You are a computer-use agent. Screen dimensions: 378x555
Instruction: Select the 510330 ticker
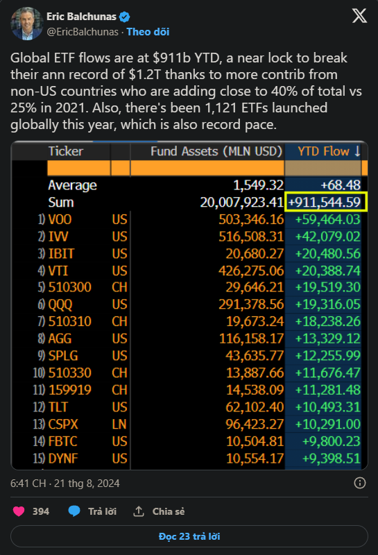[70, 373]
